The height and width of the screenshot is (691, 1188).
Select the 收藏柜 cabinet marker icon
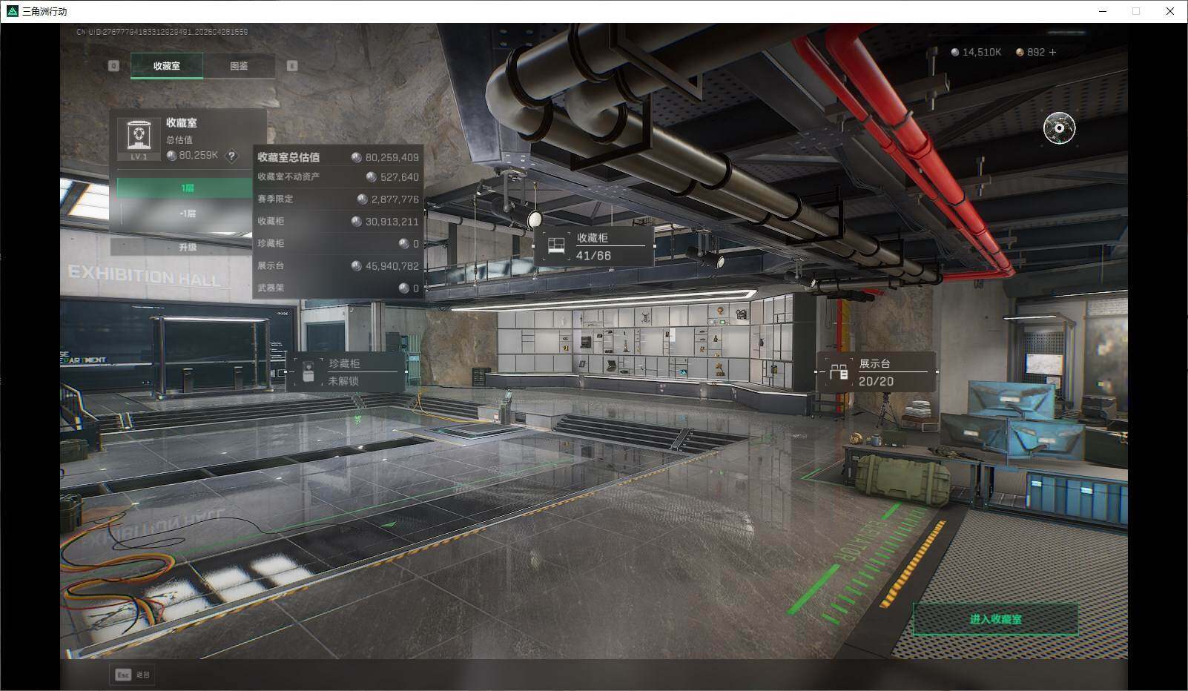pos(556,246)
